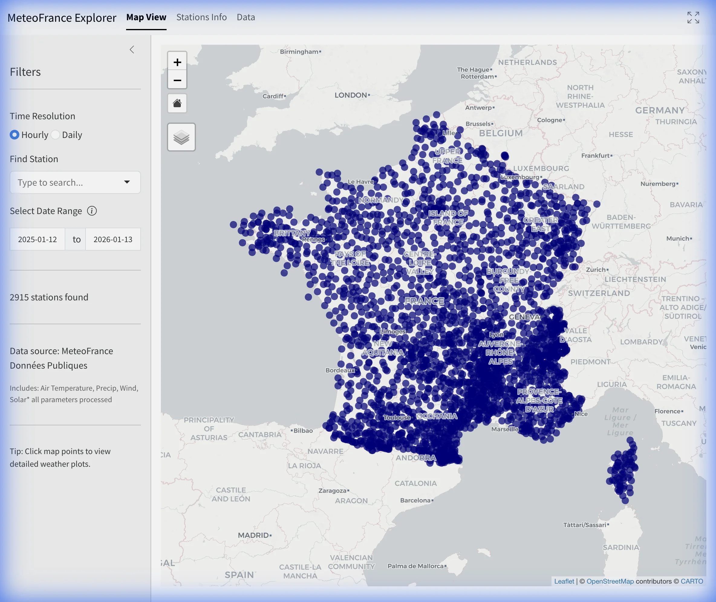Select the Daily time resolution

[x=56, y=135]
